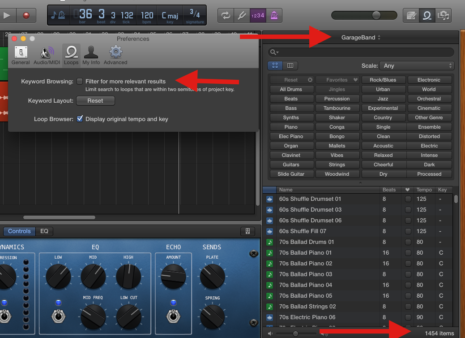465x338 pixels.
Task: Click the EQ LOW knob
Action: click(x=58, y=277)
